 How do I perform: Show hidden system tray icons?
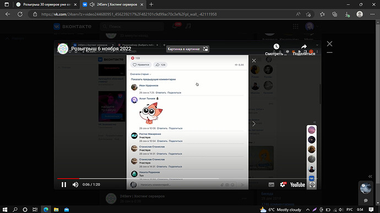[308, 210]
